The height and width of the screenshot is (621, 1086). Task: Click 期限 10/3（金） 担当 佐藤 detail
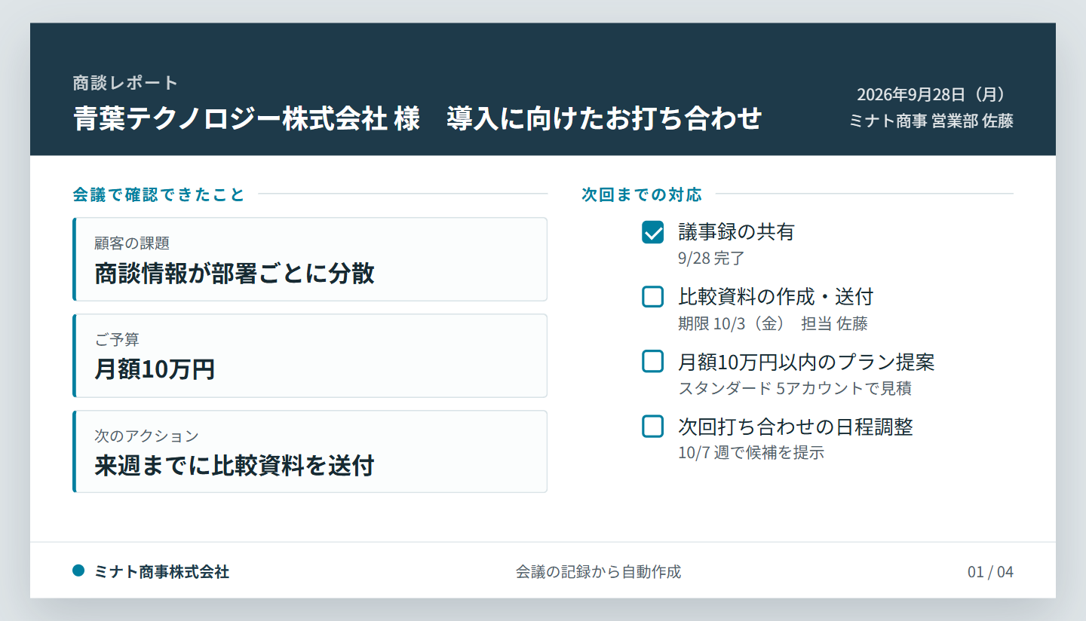pos(773,324)
